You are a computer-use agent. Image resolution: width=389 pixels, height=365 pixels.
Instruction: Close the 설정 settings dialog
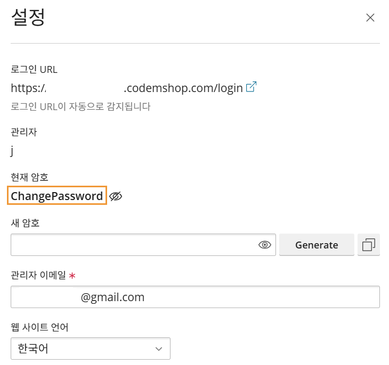tap(370, 18)
